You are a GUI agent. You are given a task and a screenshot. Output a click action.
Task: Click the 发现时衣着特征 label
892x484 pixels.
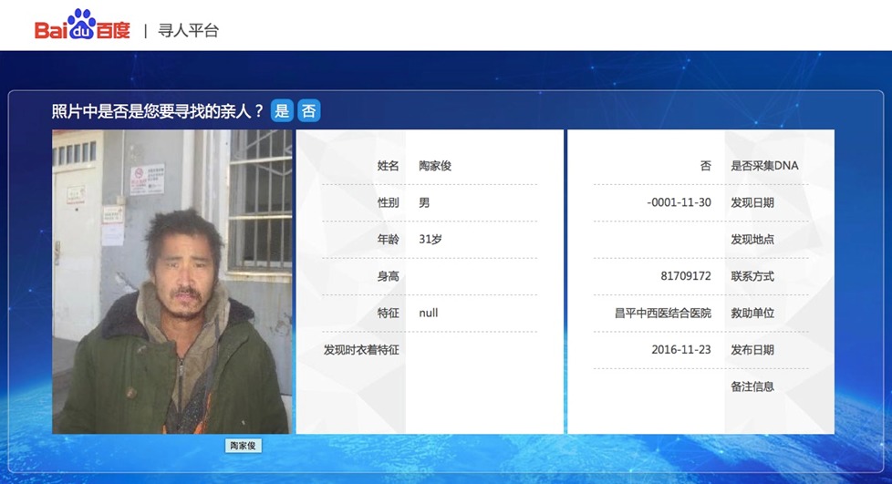(x=361, y=350)
